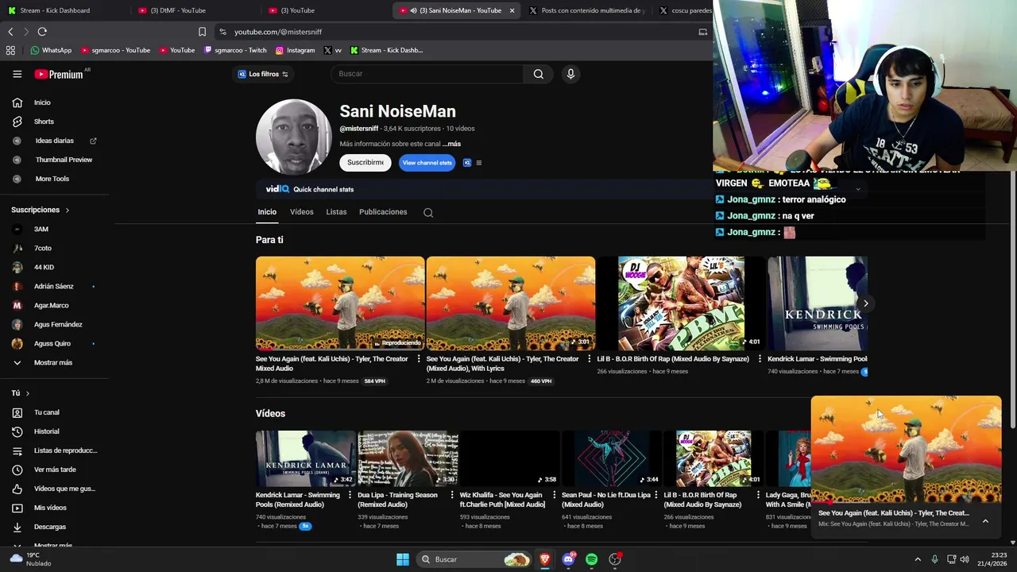The image size is (1017, 572).
Task: Expand the Suscripciones section arrow
Action: (67, 211)
